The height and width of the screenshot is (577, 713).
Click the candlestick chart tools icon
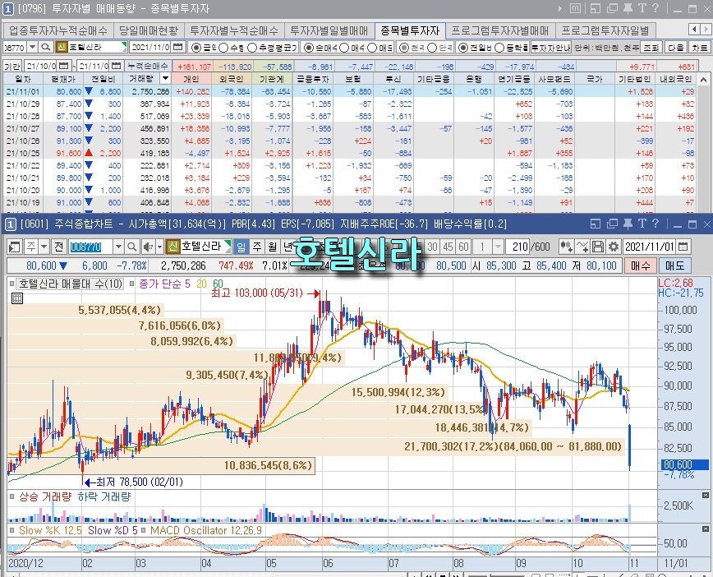[x=566, y=247]
